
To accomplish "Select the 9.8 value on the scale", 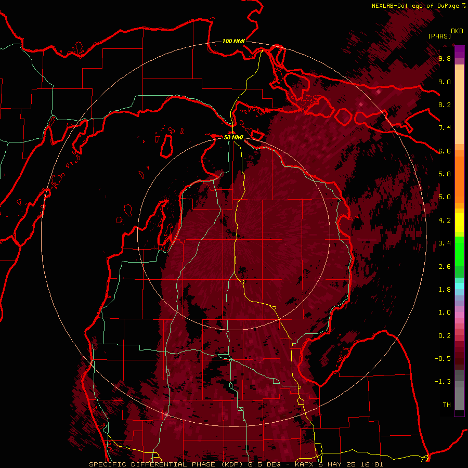I will click(445, 59).
